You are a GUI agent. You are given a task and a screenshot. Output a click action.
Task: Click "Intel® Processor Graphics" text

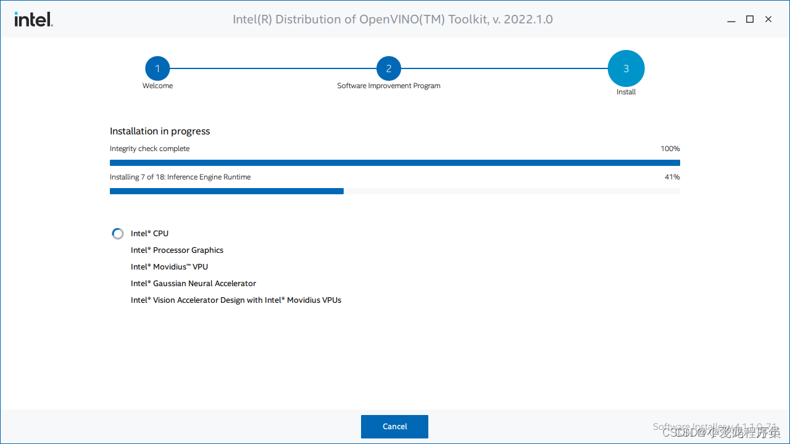(177, 250)
